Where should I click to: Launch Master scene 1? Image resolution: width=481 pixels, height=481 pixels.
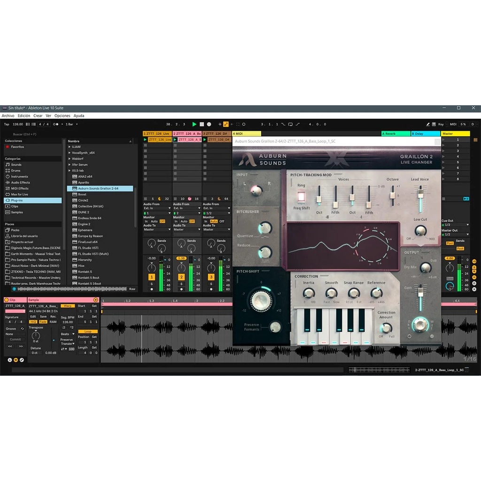(443, 140)
